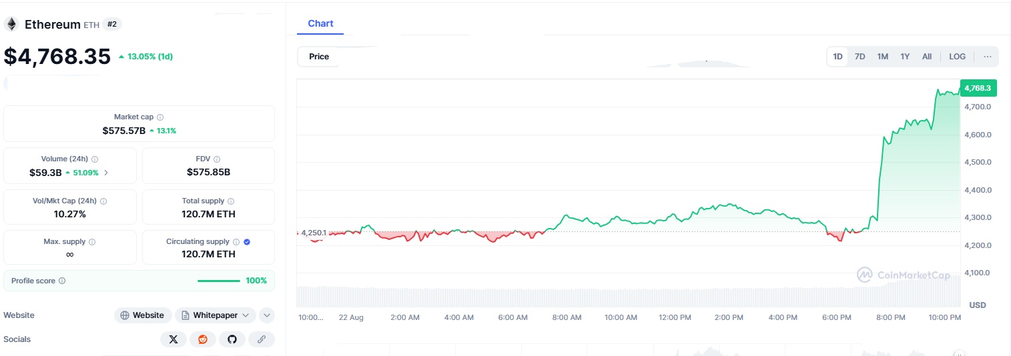Select the All time range
This screenshot has height=356, width=1011.
pos(927,57)
